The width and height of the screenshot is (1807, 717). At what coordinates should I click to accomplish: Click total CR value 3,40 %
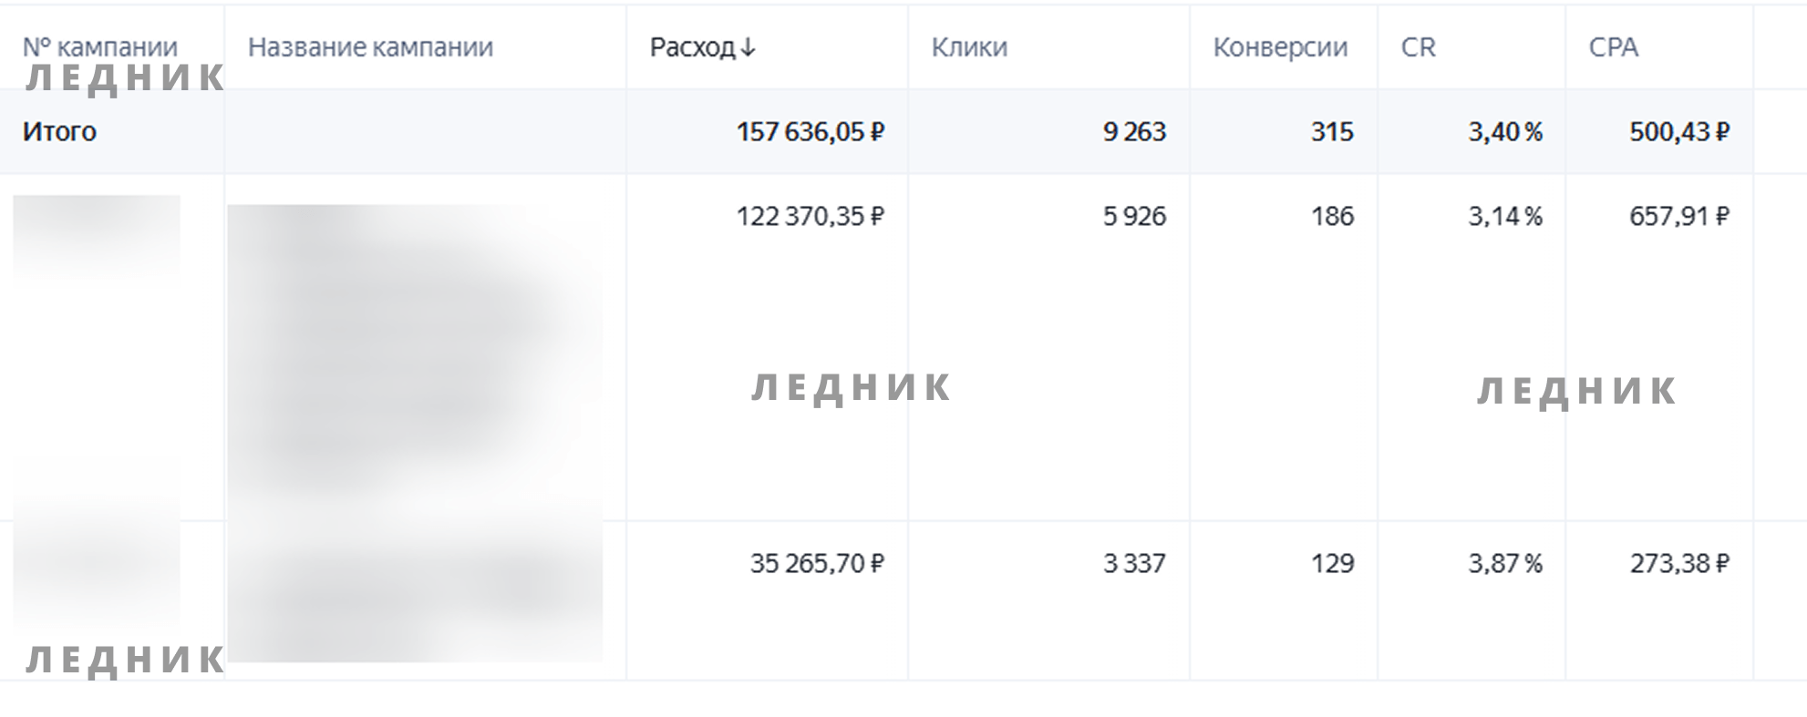tap(1505, 132)
